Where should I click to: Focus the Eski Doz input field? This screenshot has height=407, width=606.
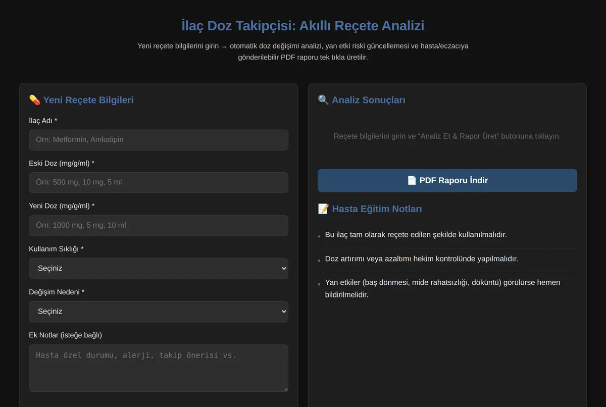[x=159, y=182]
